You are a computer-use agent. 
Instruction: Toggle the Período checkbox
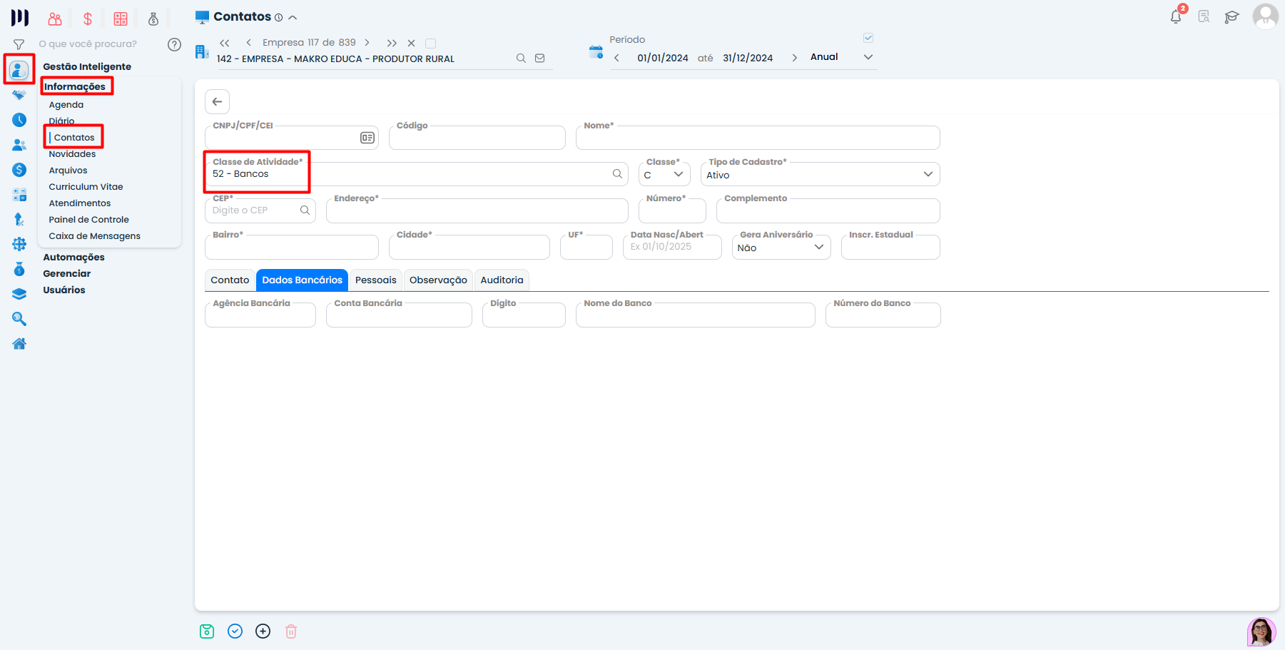(868, 38)
